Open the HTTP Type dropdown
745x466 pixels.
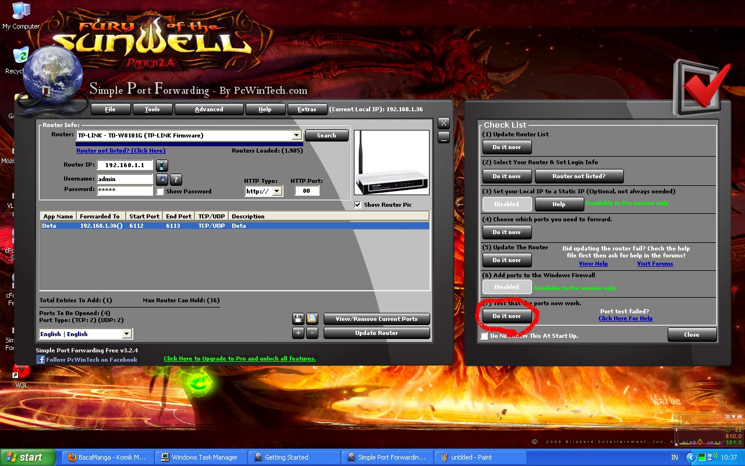(x=277, y=191)
